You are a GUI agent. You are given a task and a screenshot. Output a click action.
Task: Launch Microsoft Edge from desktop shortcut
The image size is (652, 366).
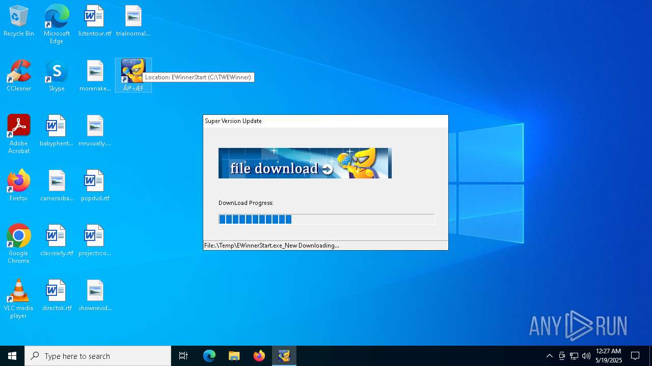[x=57, y=24]
